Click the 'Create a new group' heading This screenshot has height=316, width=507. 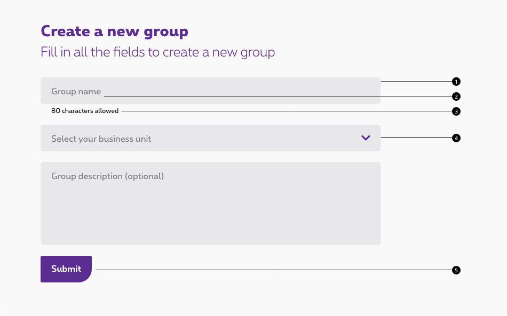coord(114,31)
